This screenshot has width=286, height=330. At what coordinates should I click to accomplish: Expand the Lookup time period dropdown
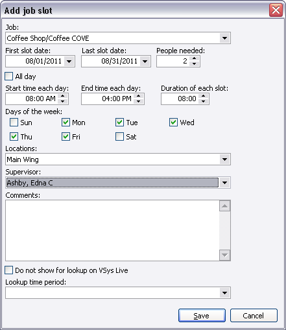click(225, 293)
